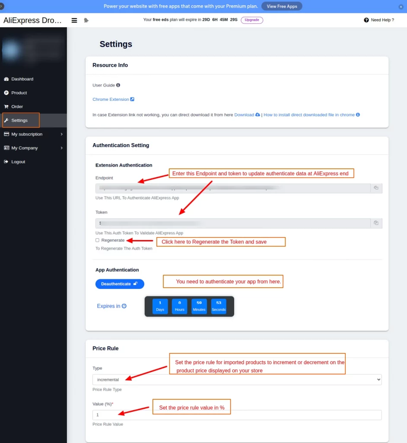This screenshot has width=407, height=443.
Task: Click the Value (%) input field
Action: pyautogui.click(x=237, y=414)
